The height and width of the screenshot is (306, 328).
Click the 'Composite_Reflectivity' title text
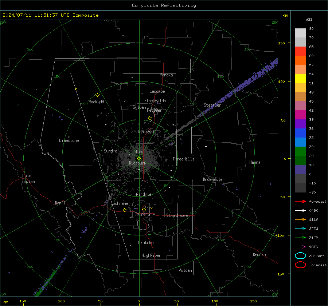tap(164, 5)
